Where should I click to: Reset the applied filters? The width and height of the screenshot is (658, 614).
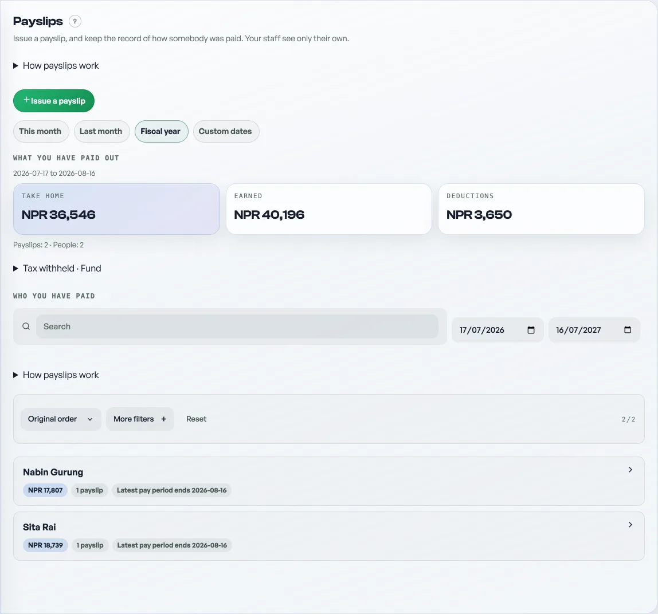(197, 419)
